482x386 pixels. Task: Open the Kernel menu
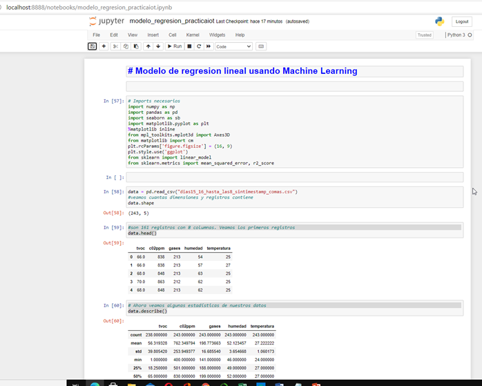[193, 35]
